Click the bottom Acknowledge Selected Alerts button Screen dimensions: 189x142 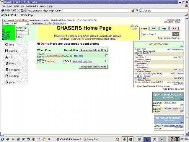pos(93,67)
